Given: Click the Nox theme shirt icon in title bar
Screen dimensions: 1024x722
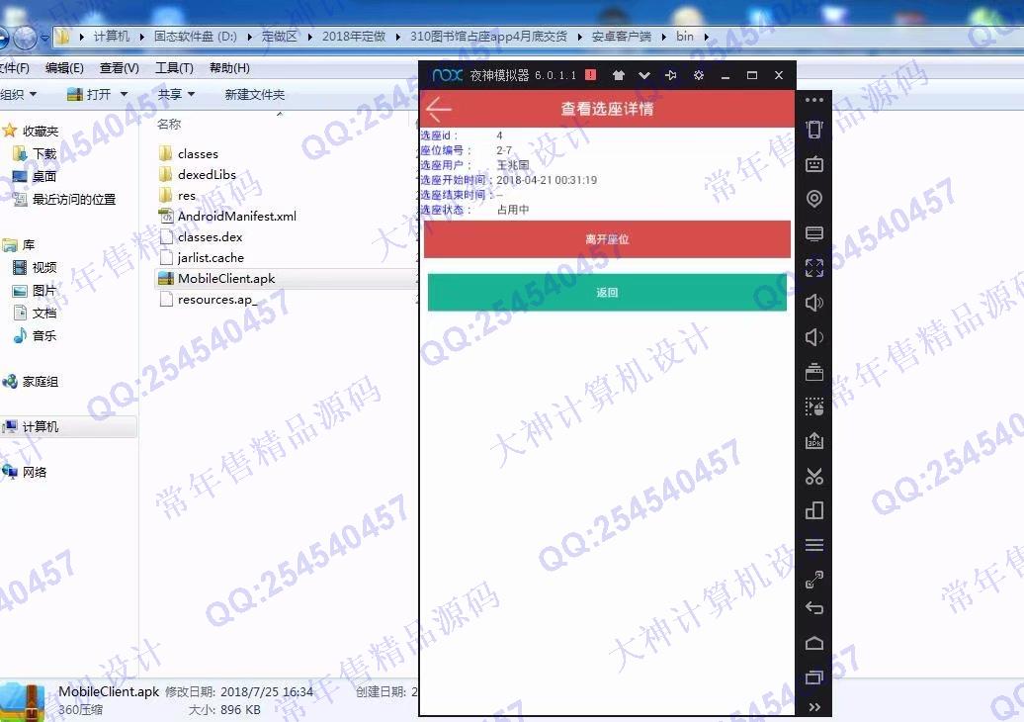Looking at the screenshot, I should click(619, 75).
